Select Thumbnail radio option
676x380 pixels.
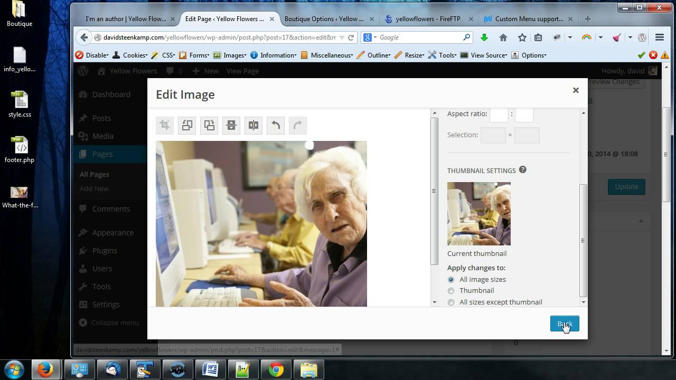click(451, 291)
